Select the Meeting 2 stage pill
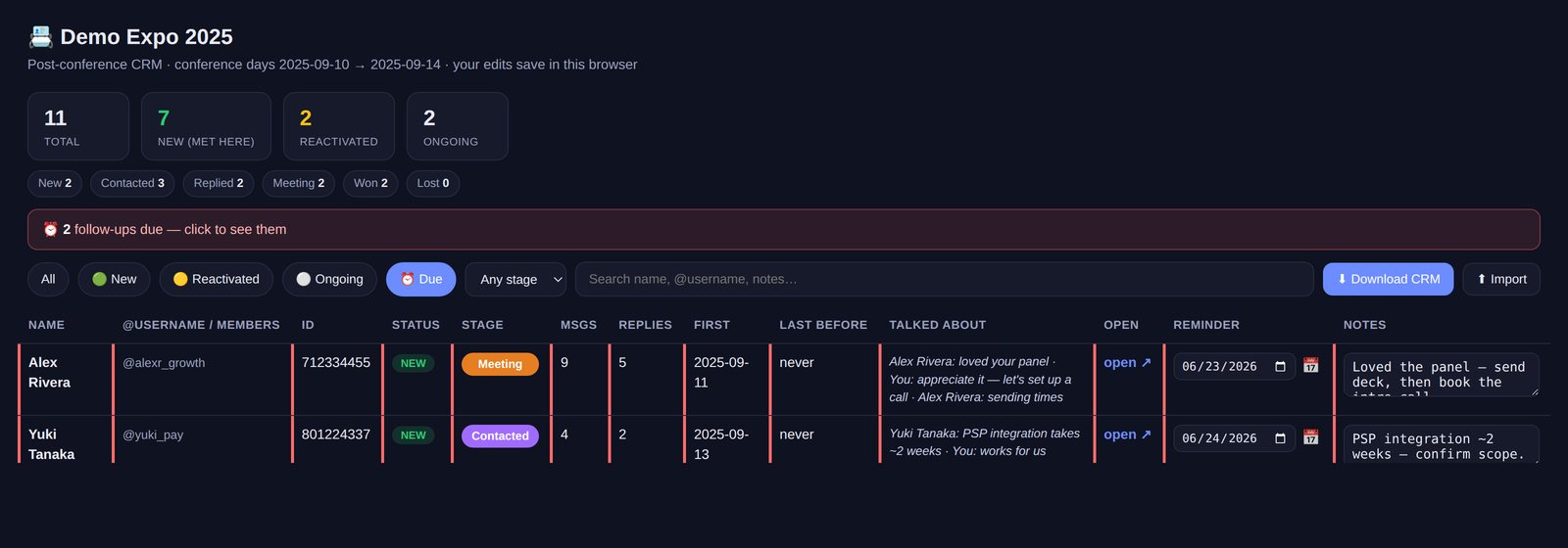This screenshot has height=548, width=1568. tap(299, 183)
